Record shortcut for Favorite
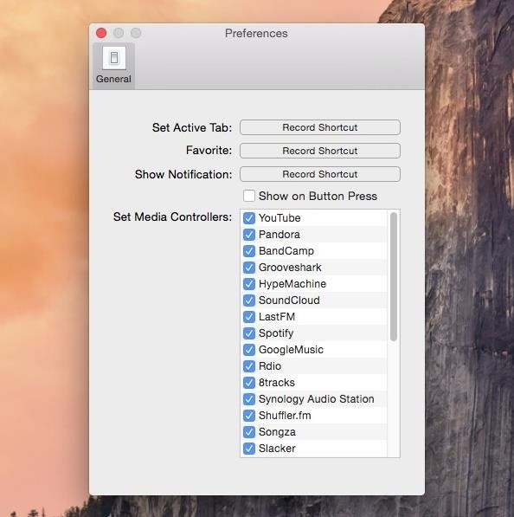Viewport: 514px width, 517px height. click(320, 151)
